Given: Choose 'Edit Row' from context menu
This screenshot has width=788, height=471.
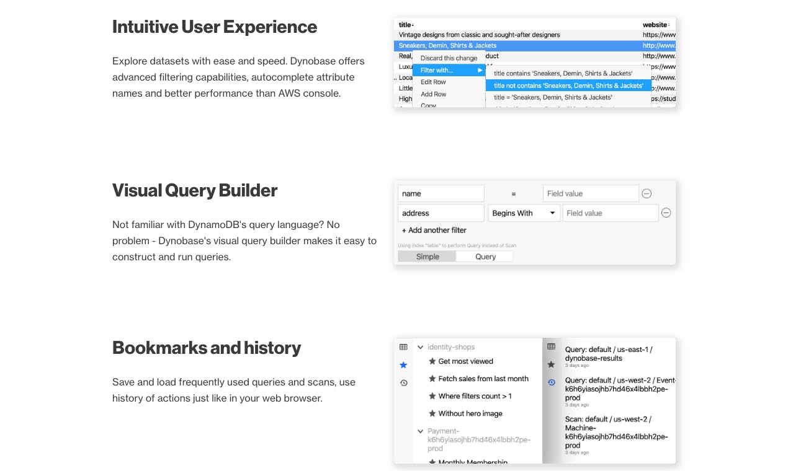Looking at the screenshot, I should point(433,82).
